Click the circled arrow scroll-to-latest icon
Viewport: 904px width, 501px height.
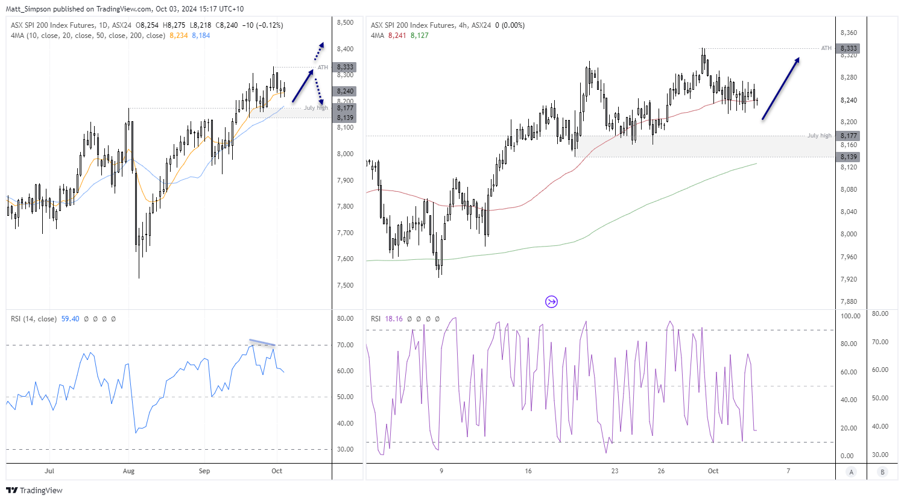tap(551, 301)
